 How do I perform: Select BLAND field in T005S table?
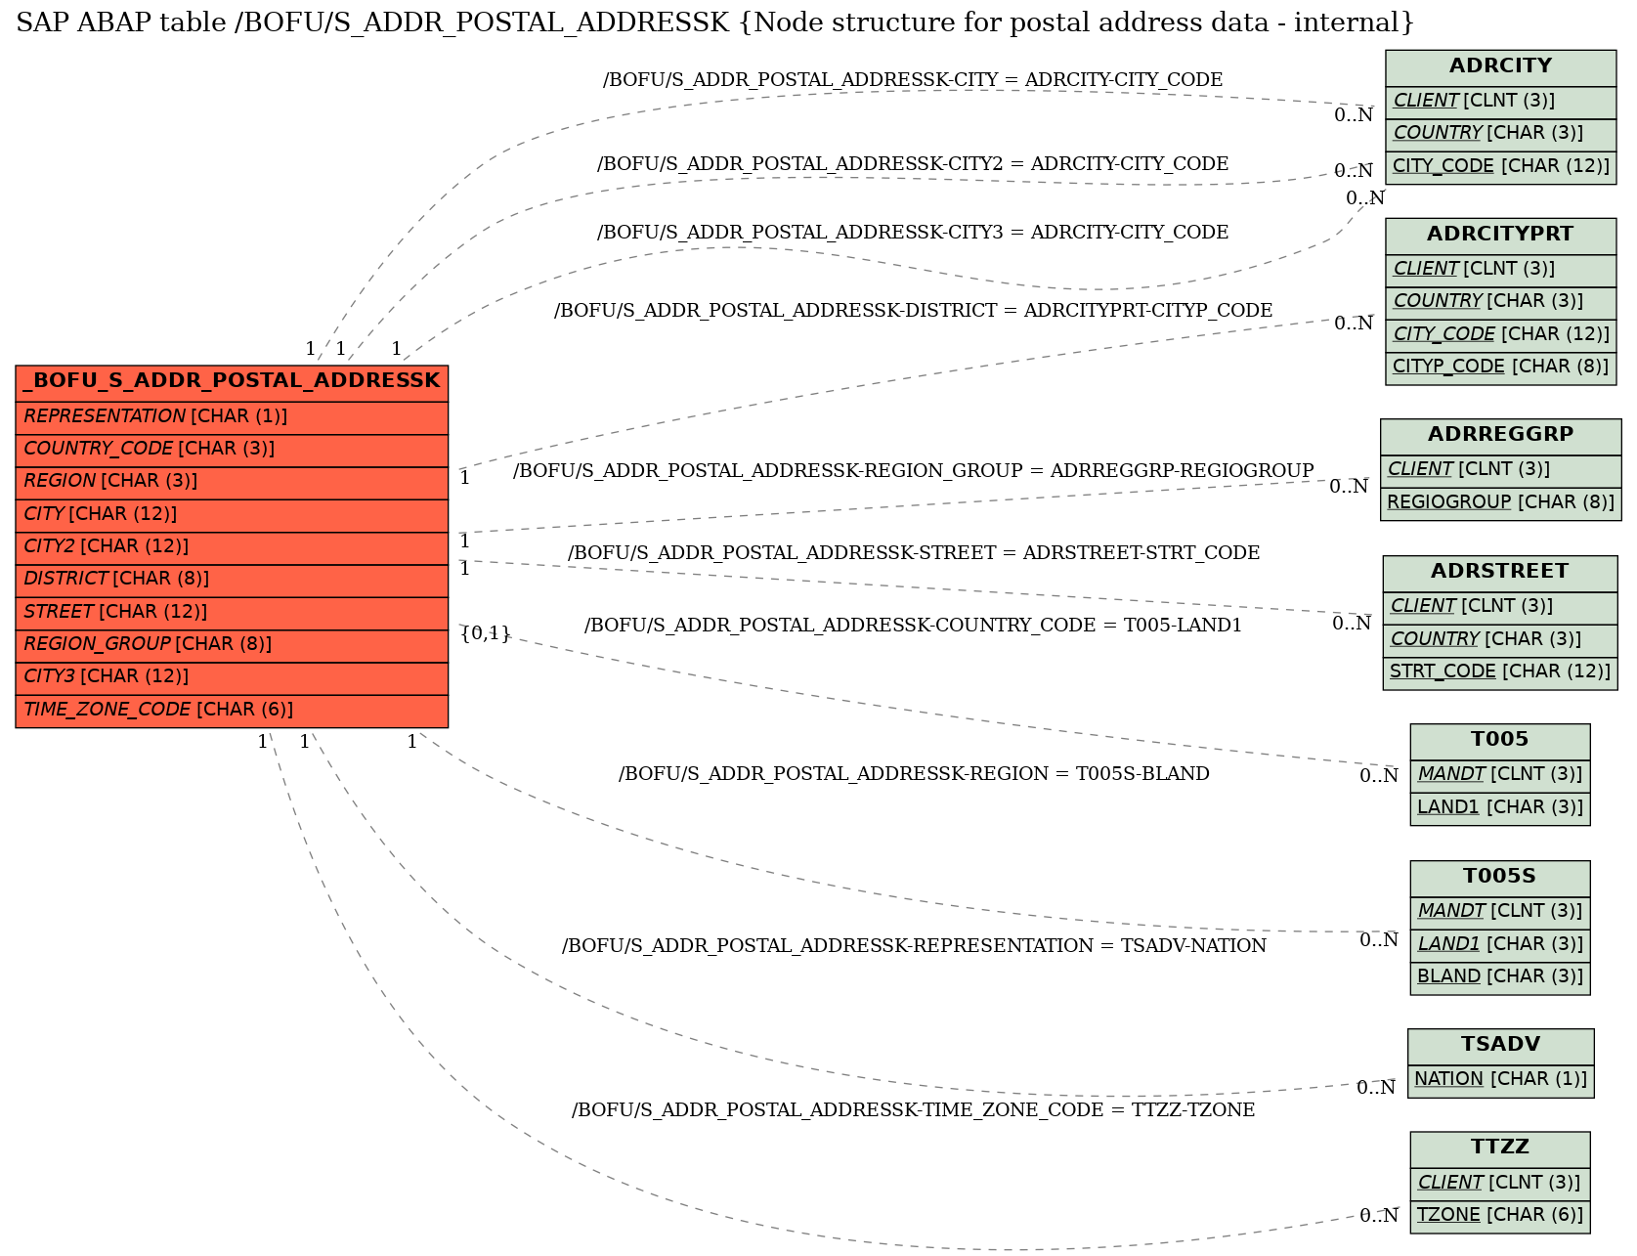(1500, 976)
